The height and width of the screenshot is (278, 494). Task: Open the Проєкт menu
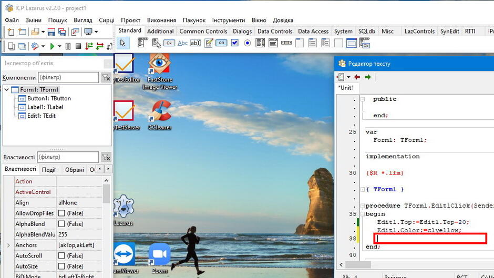(x=130, y=20)
